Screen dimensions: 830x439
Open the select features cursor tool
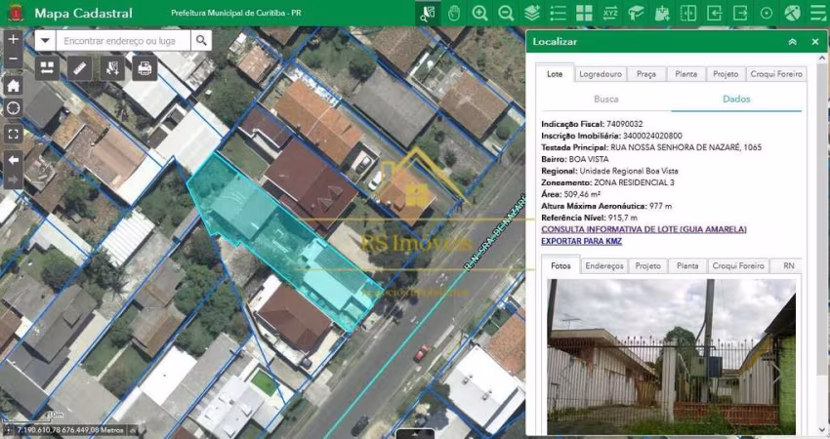pos(112,68)
